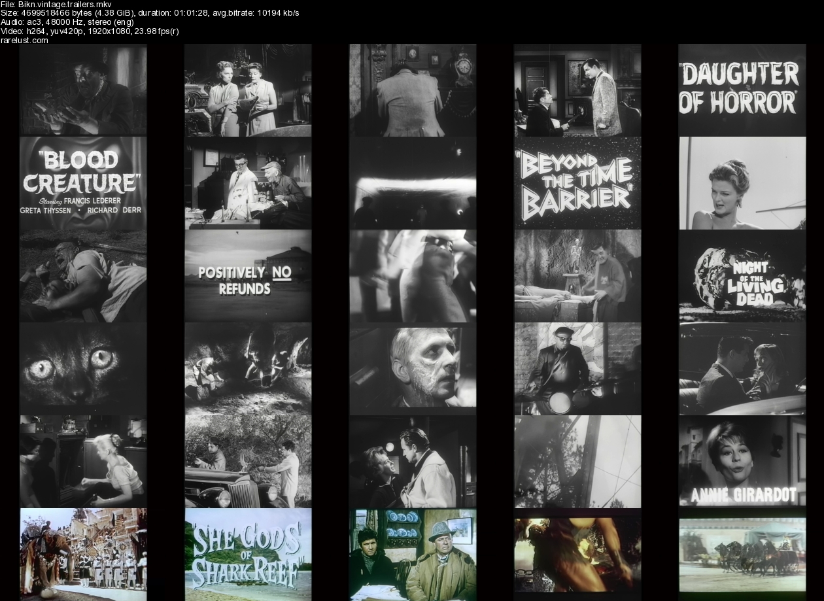The image size is (824, 601).
Task: Open the 'Daughter of Horror' title thumbnail
Action: [742, 90]
